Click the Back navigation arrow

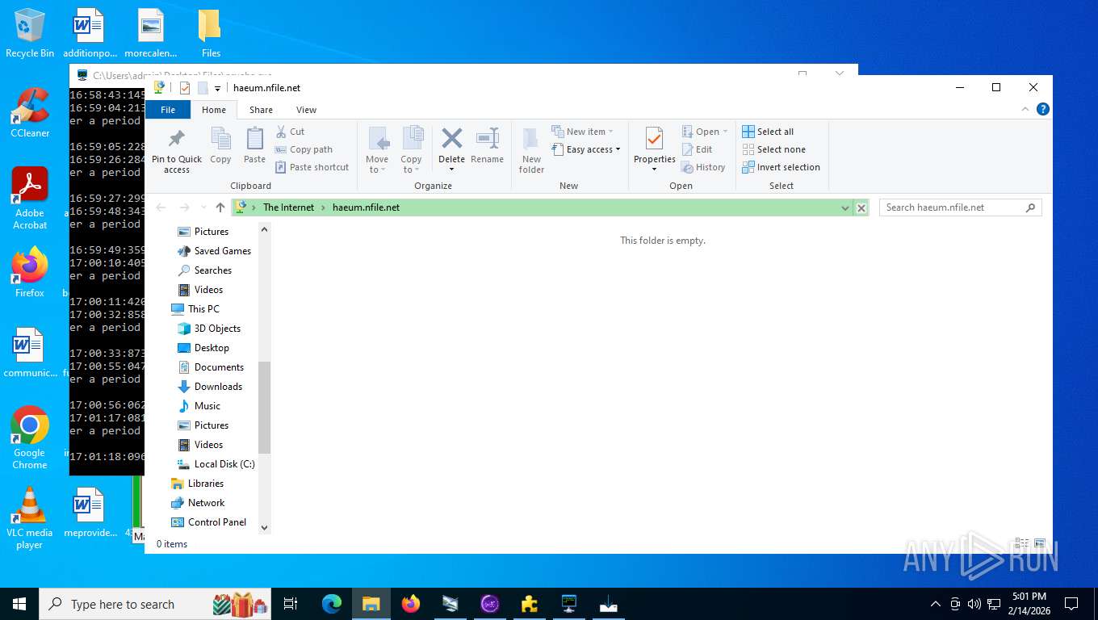pyautogui.click(x=161, y=207)
